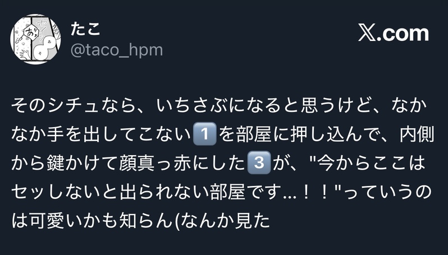Click the display name たこ
Image resolution: width=448 pixels, height=255 pixels.
pos(85,29)
